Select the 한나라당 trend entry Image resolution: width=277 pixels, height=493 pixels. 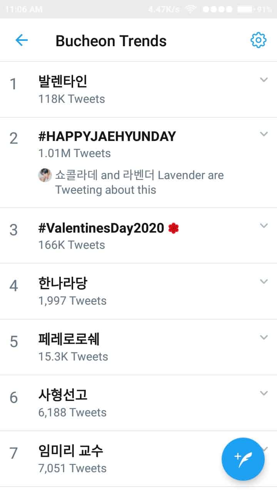pos(63,283)
